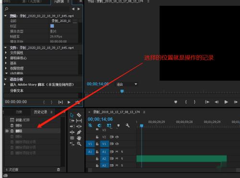Viewport: 240px width, 178px height.
Task: Select the Selection arrow tool
Action: (72, 115)
